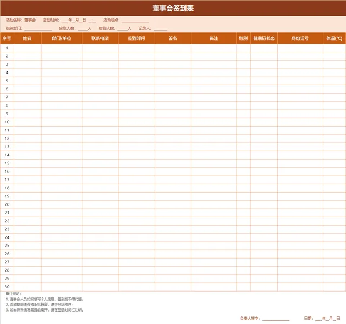Select row number 1
The image size is (346, 324).
[7, 48]
